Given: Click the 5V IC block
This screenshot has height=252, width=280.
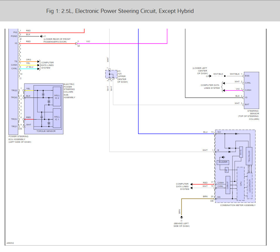Looking at the screenshot, I should pos(241,152).
